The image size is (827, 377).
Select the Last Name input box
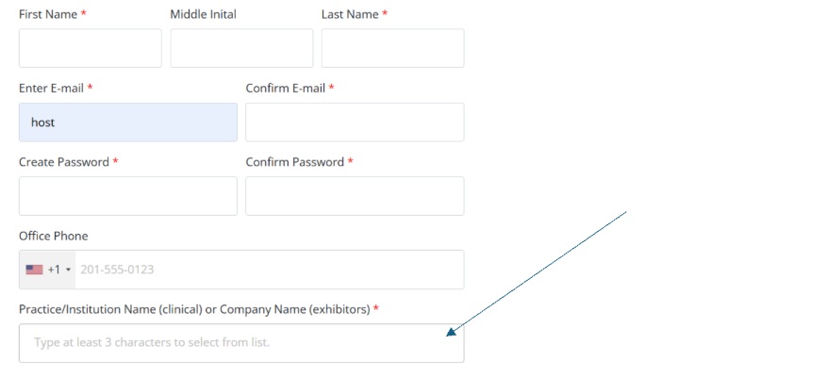393,48
